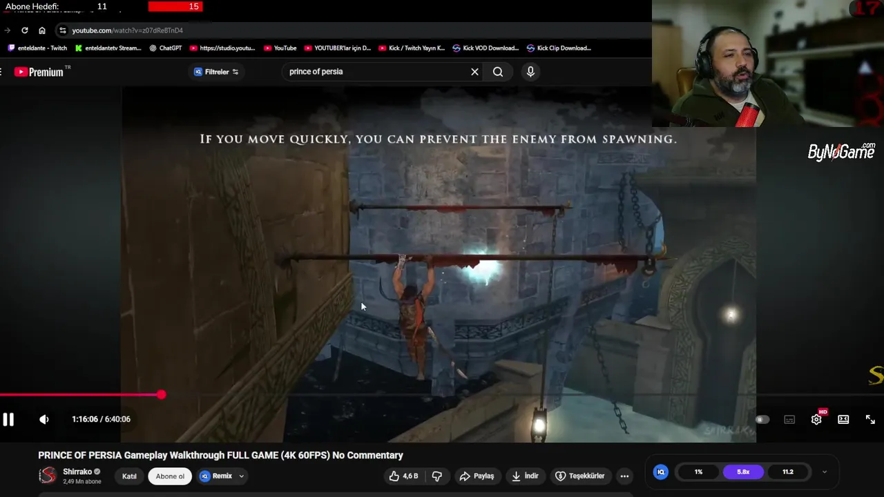
Task: Select the 11.2 stat pill
Action: [788, 472]
